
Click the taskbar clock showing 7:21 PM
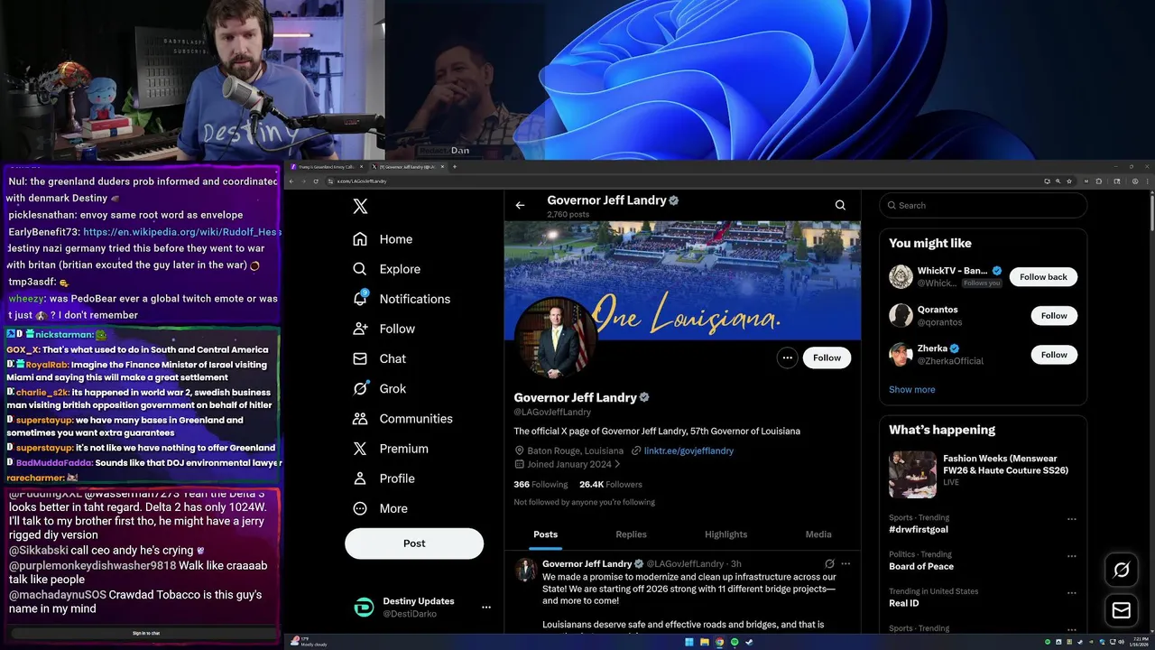[x=1138, y=642]
